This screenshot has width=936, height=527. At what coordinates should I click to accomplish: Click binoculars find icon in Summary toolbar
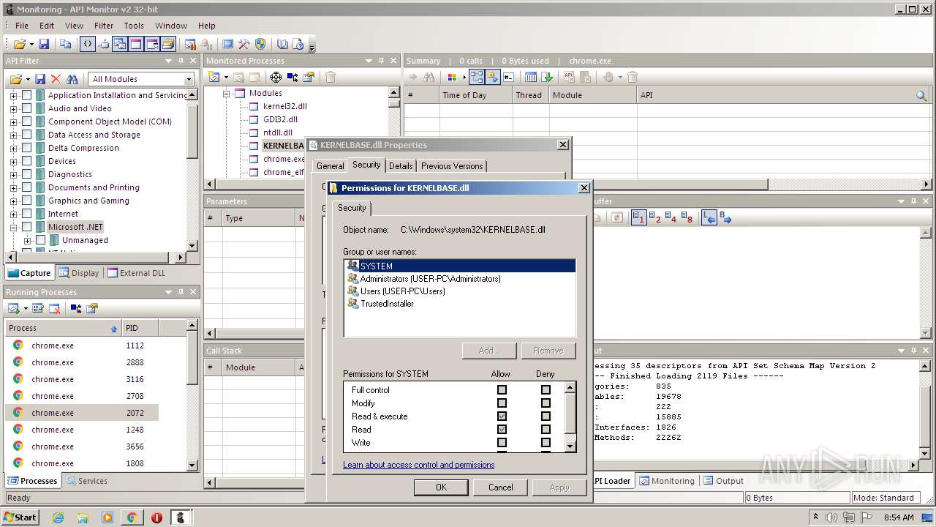(x=429, y=77)
